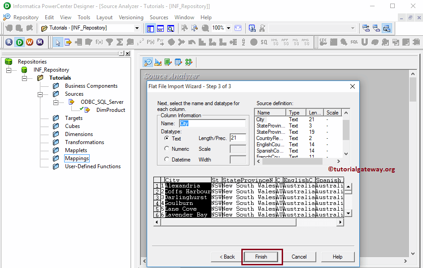Click the Filter funnel transformation icon

pos(109,42)
